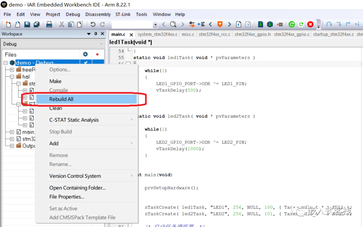Click Debug without Downloading icon
Screen dimensions: 363x227
pos(301,24)
